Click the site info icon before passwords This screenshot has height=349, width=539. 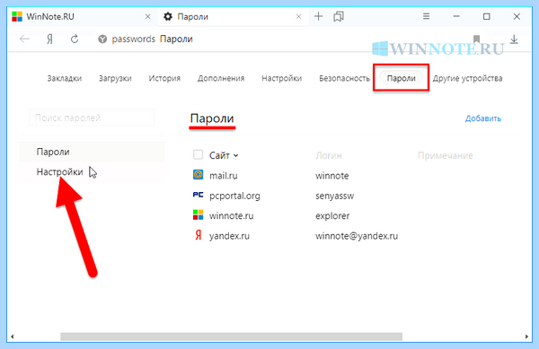(102, 39)
